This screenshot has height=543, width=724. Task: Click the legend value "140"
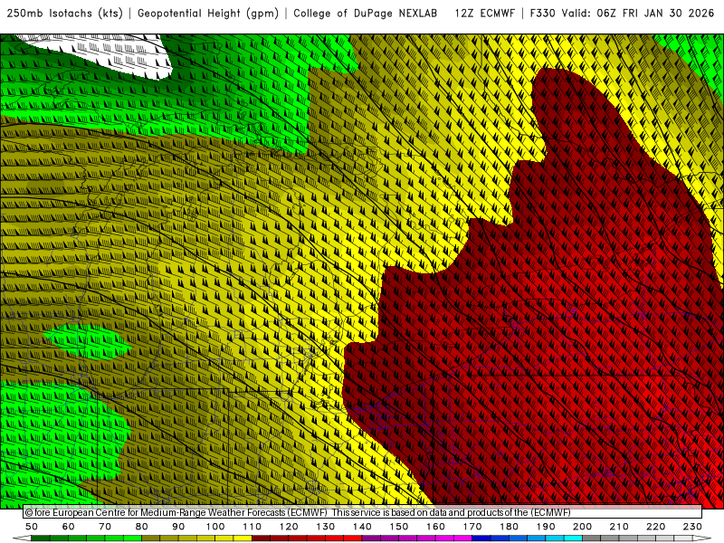click(x=362, y=527)
